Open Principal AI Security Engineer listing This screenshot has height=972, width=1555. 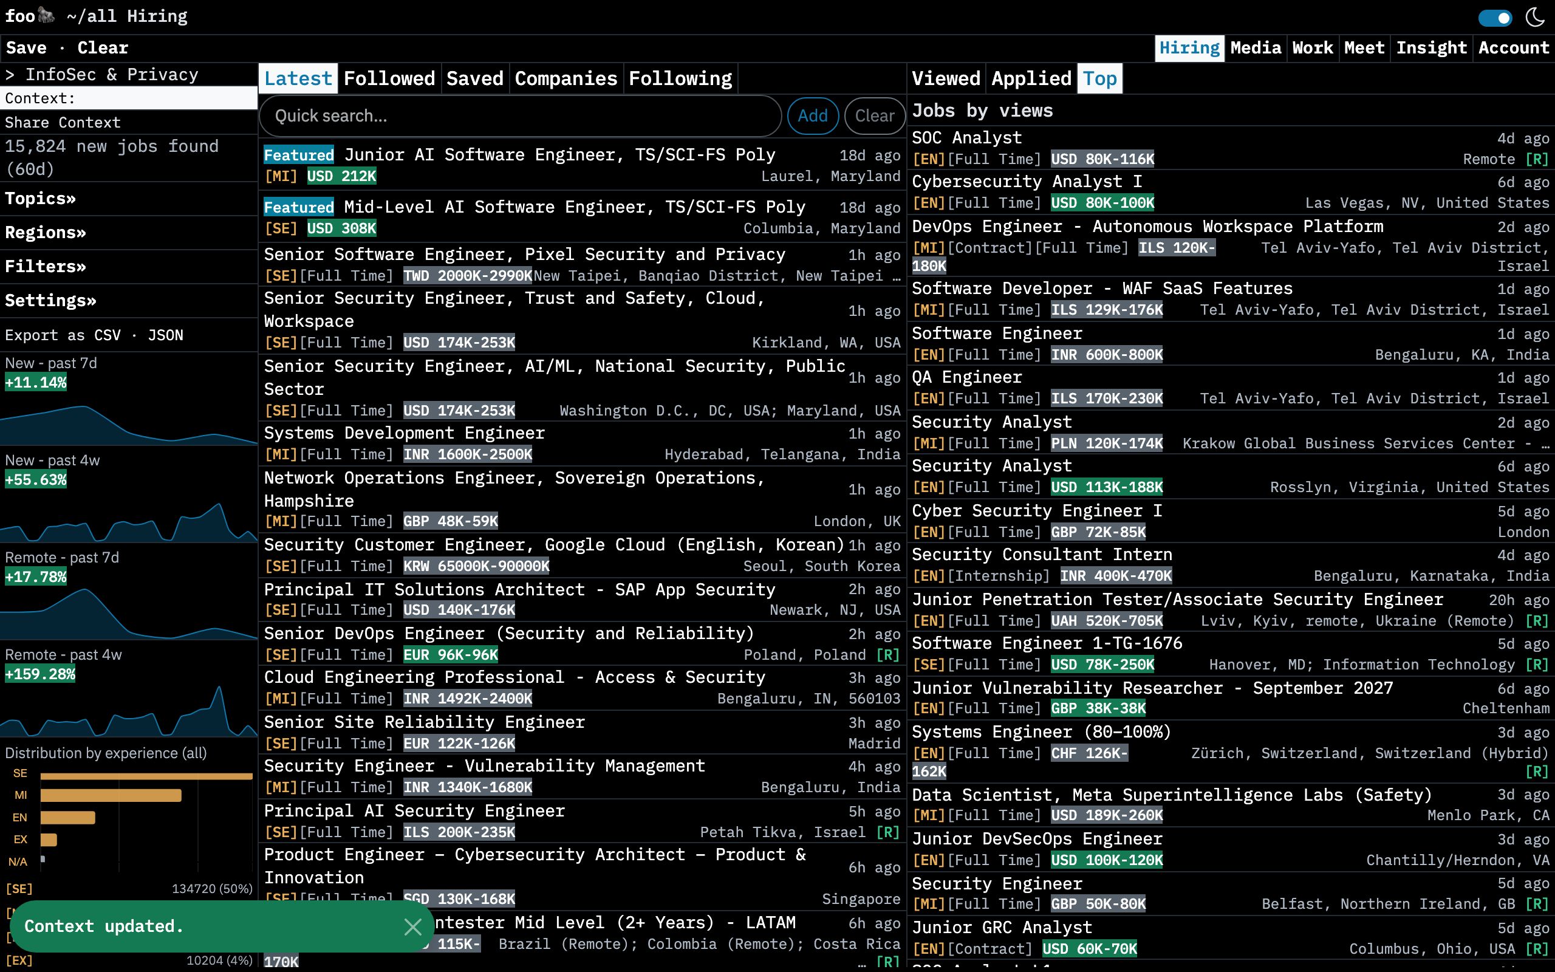click(581, 821)
